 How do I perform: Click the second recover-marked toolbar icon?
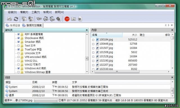coord(31,19)
